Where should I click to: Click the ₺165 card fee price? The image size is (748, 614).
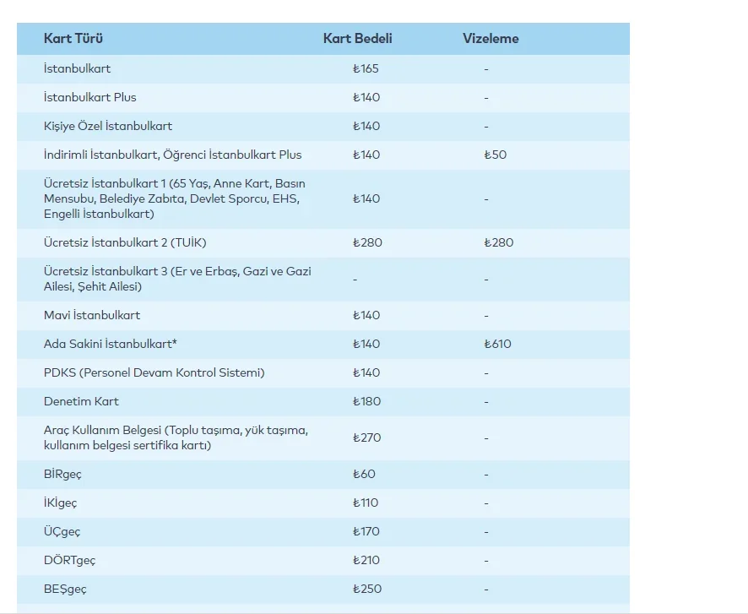tap(366, 68)
